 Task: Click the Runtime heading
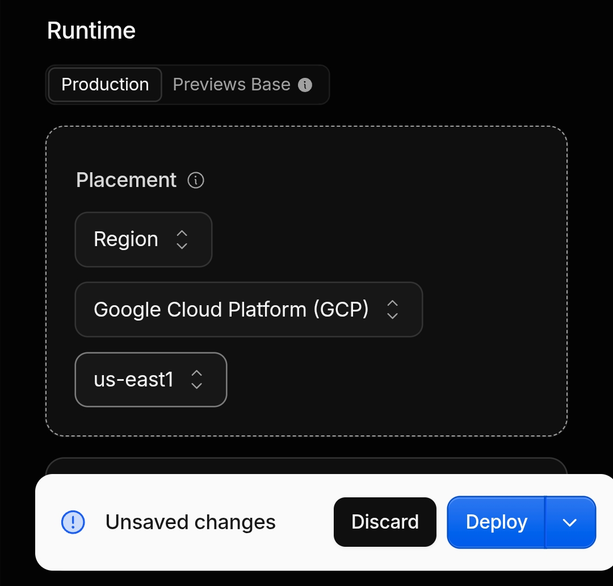(91, 31)
